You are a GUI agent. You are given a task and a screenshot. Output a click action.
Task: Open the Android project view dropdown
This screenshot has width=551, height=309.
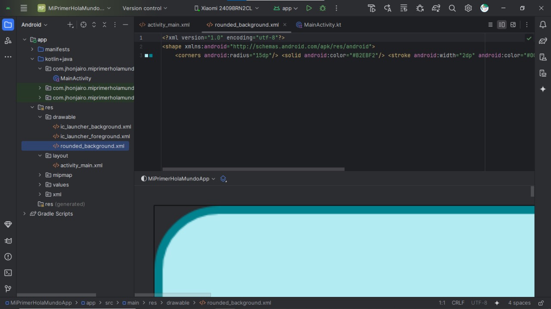pyautogui.click(x=34, y=25)
